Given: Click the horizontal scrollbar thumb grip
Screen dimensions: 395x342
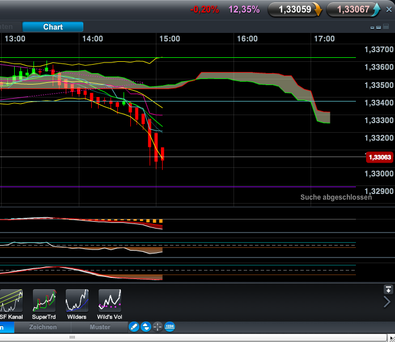Looking at the screenshot, I should (73, 337).
